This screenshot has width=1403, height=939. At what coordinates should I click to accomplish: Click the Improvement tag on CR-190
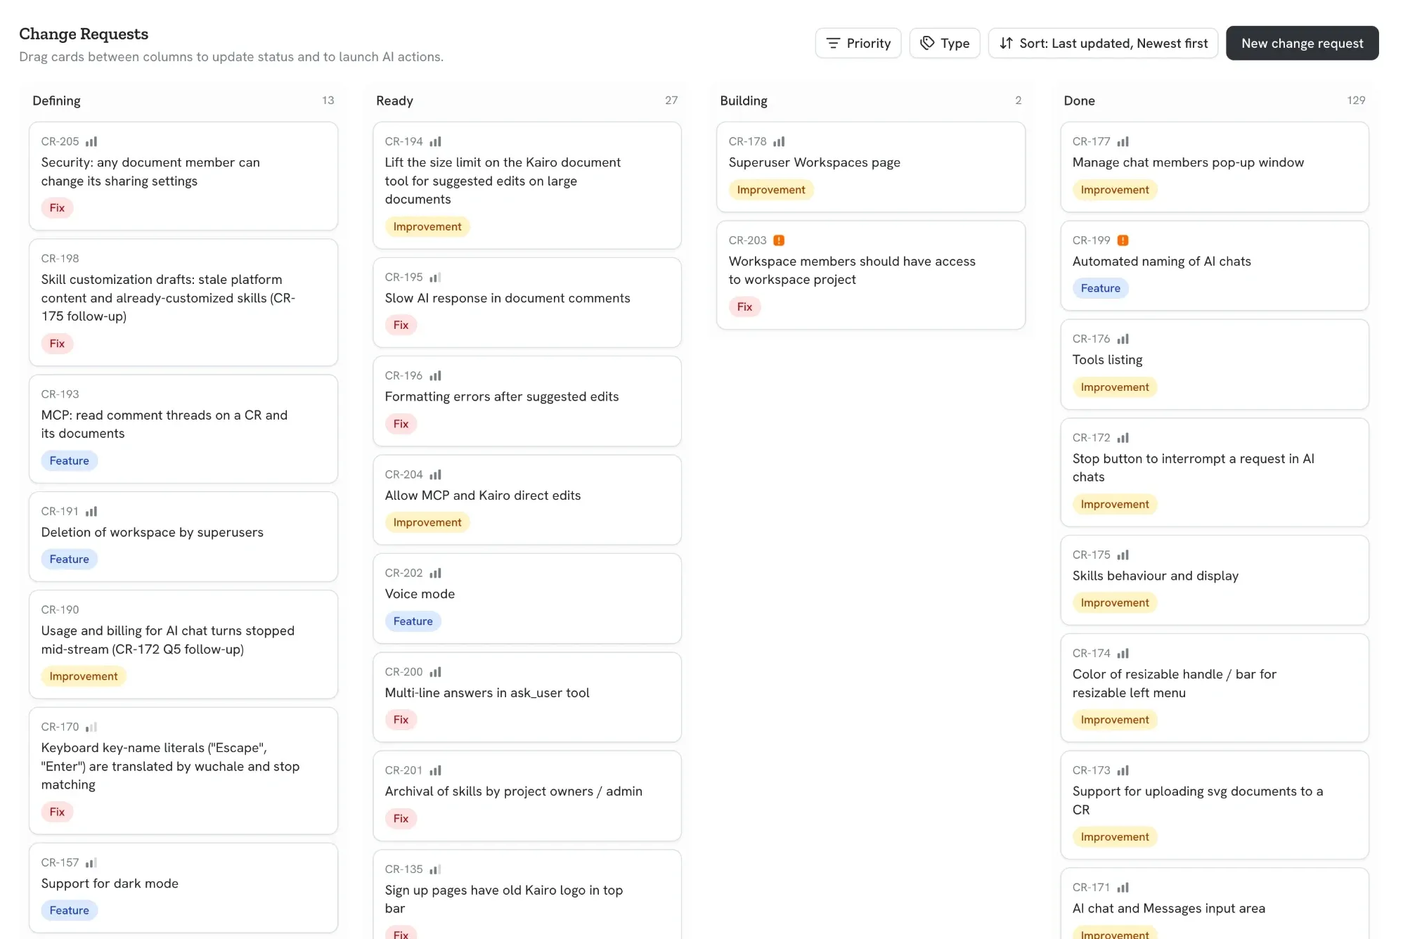coord(84,677)
